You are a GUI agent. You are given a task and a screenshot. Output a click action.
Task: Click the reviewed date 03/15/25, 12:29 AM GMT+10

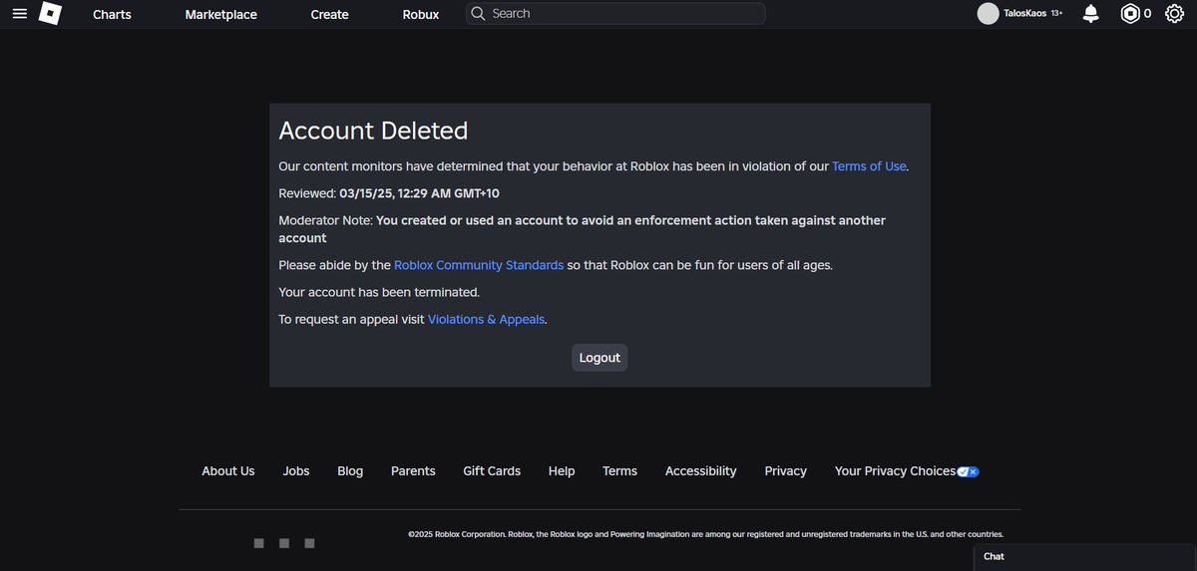pos(420,193)
